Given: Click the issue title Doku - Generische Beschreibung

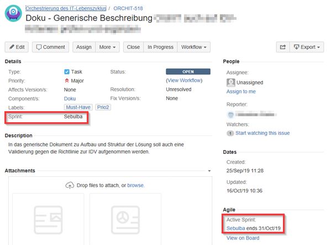Looking at the screenshot, I should coord(89,18).
